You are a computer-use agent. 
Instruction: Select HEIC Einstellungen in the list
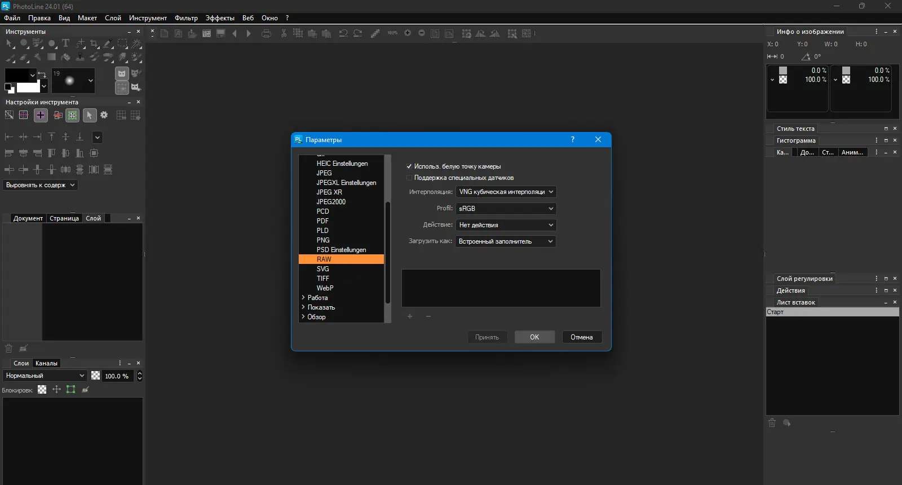pyautogui.click(x=341, y=164)
